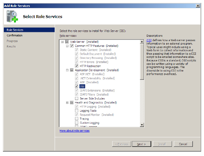The height and width of the screenshot is (156, 204).
Task: Collapse the Application Development node
Action: [67, 70]
